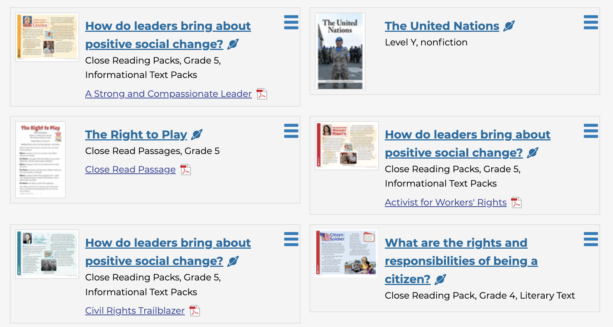This screenshot has height=327, width=613.
Task: Open hamburger menu for The United Nations card
Action: (x=591, y=22)
